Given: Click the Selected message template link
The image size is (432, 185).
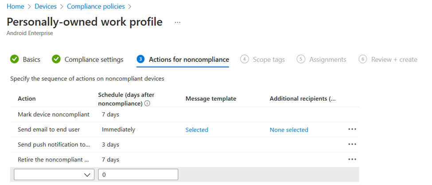Looking at the screenshot, I should (197, 130).
